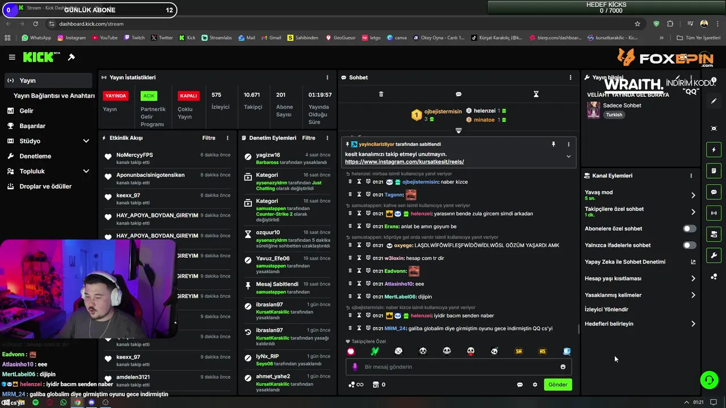
Task: Click the Spotify icon in taskbar
Action: point(36,402)
